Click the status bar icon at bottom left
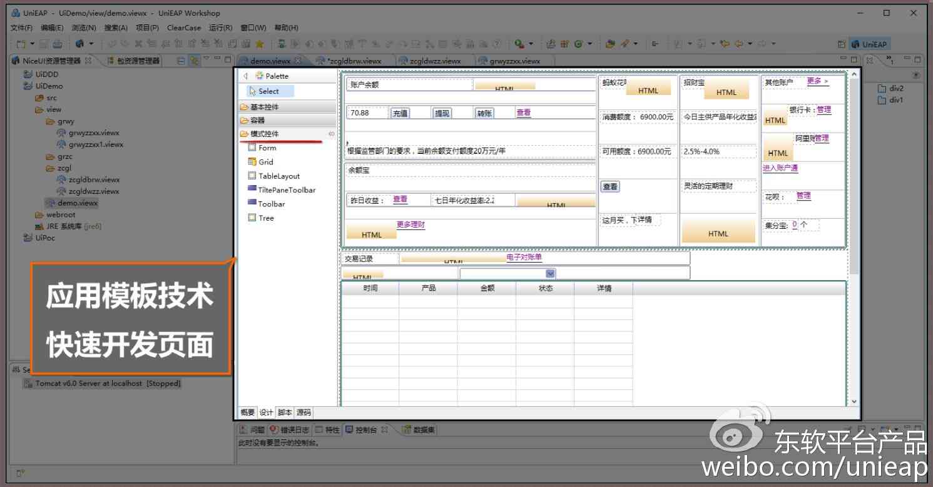933x487 pixels. click(x=21, y=473)
